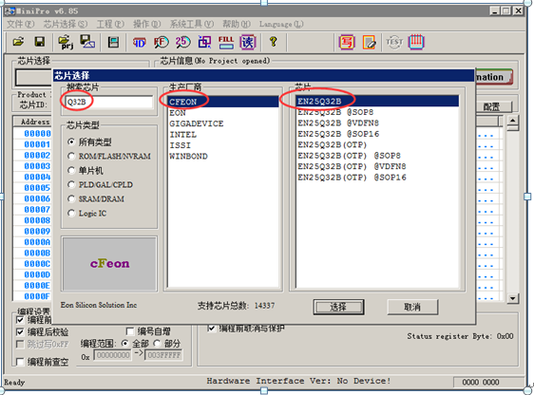
Task: Click the 配置 button in main window
Action: click(x=492, y=107)
